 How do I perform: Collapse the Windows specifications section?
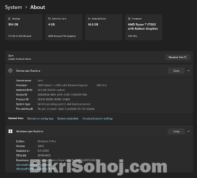pos(188,131)
